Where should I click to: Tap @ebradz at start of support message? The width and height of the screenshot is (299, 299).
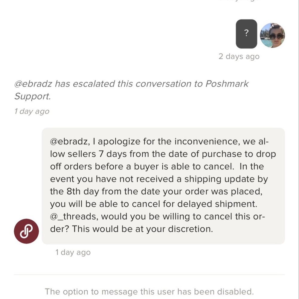(x=69, y=141)
